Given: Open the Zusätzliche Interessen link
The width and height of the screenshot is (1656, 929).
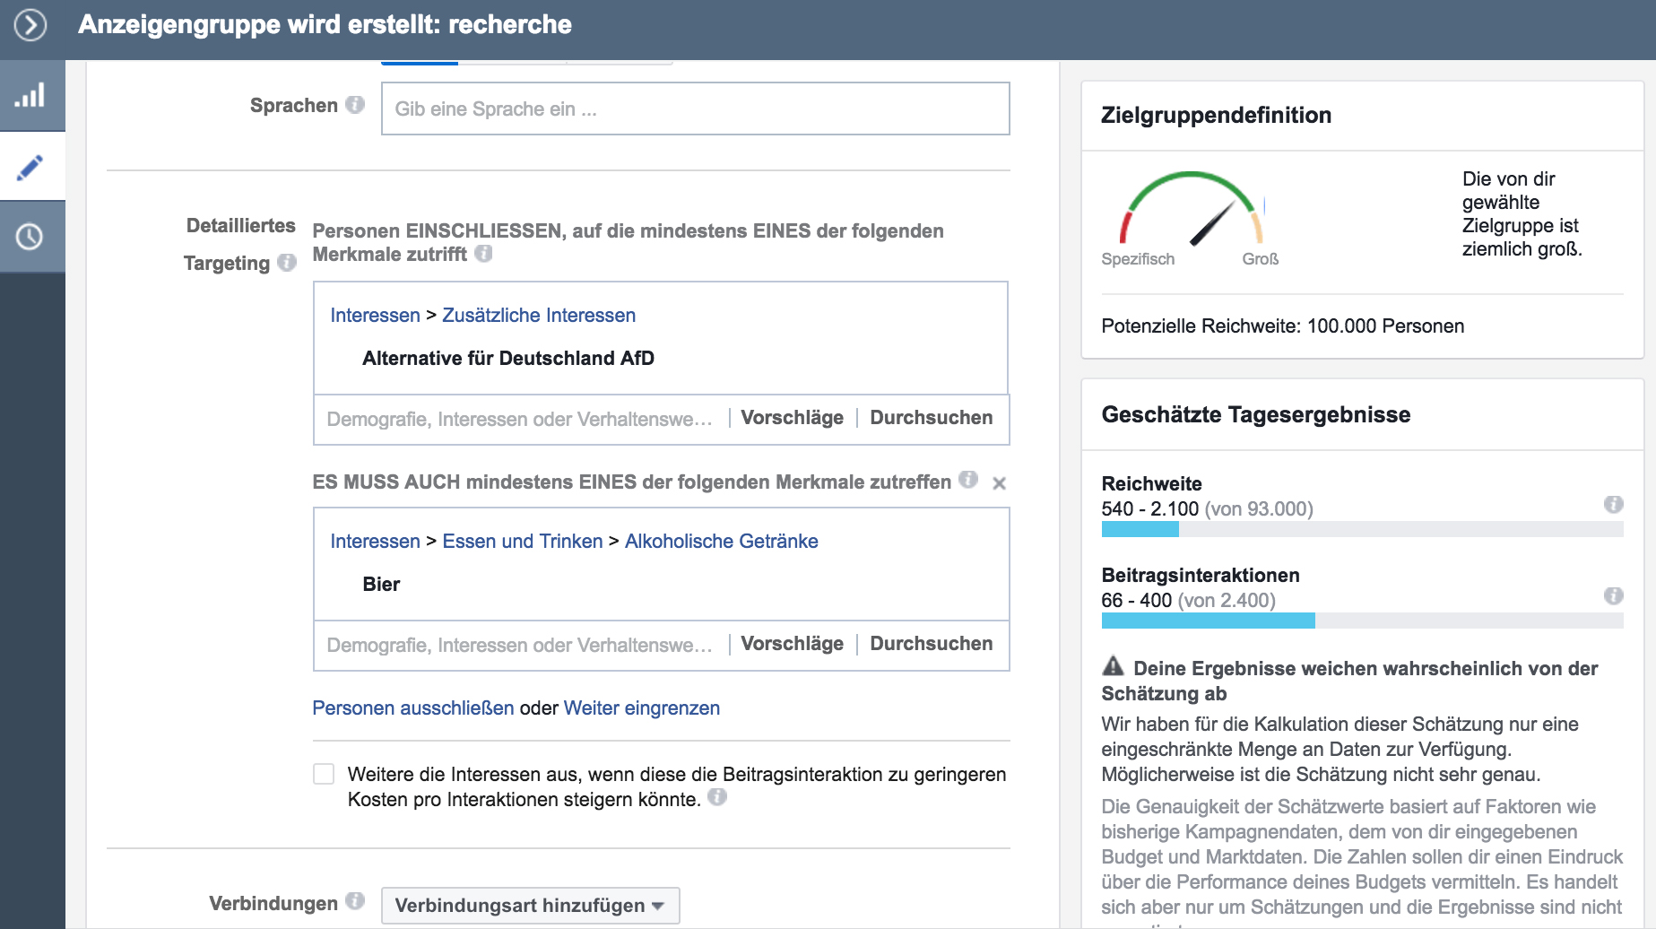Looking at the screenshot, I should click(x=539, y=316).
